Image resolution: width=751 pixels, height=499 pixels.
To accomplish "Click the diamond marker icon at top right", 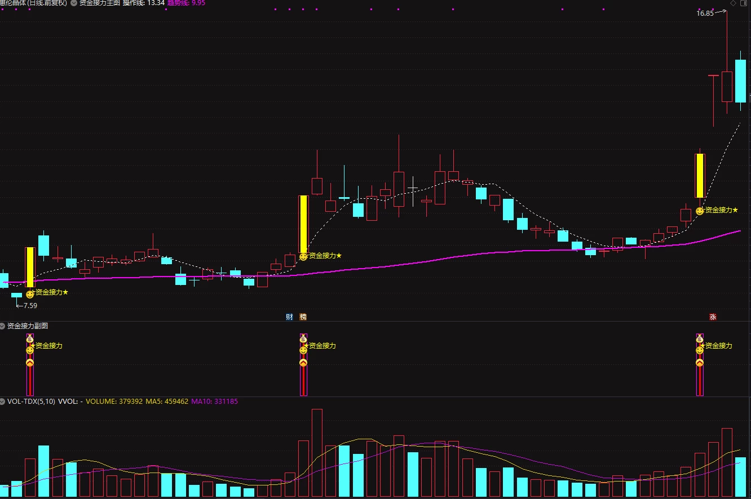I will coord(733,3).
